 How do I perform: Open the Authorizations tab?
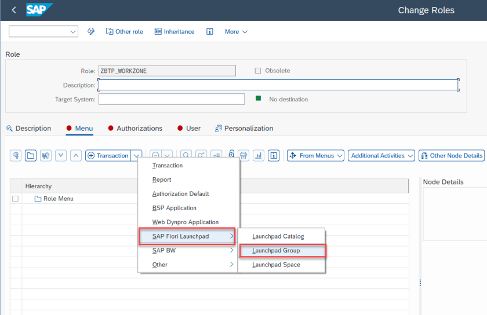135,128
